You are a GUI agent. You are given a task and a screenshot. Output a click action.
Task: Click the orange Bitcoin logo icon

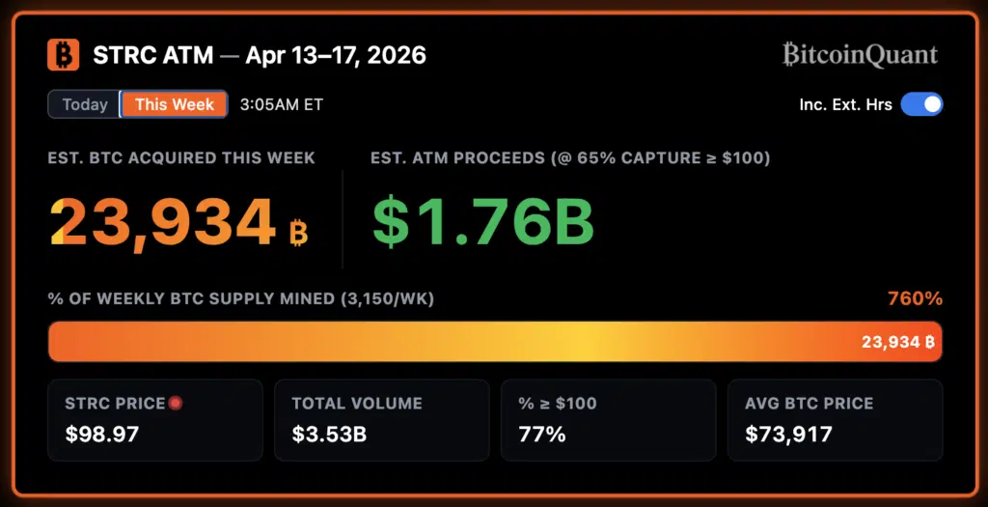tap(63, 55)
